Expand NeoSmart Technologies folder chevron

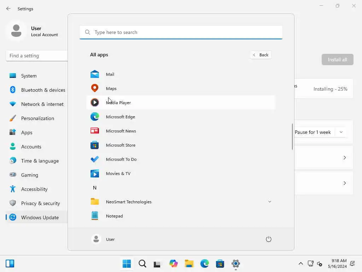click(x=269, y=202)
